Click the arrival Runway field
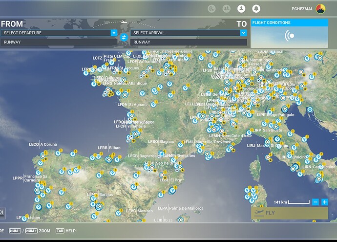This screenshot has width=337, height=242. (x=189, y=43)
